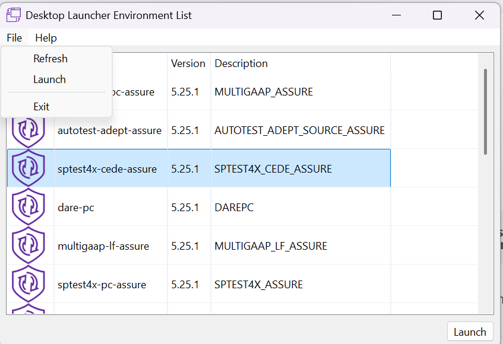Click the application icon in the title bar
This screenshot has width=503, height=344.
13,14
